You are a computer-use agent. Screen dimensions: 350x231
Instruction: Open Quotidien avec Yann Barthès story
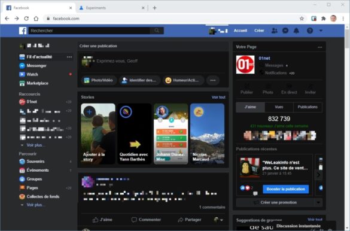135,133
